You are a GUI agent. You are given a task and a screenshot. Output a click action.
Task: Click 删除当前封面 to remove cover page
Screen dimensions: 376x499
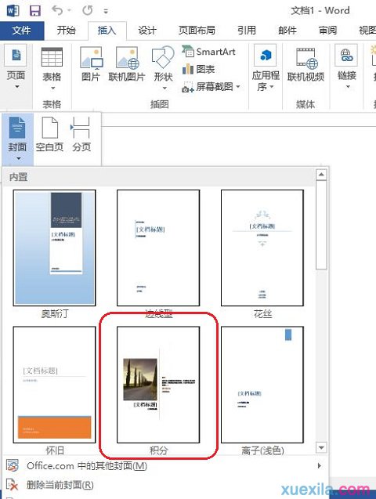click(x=165, y=485)
